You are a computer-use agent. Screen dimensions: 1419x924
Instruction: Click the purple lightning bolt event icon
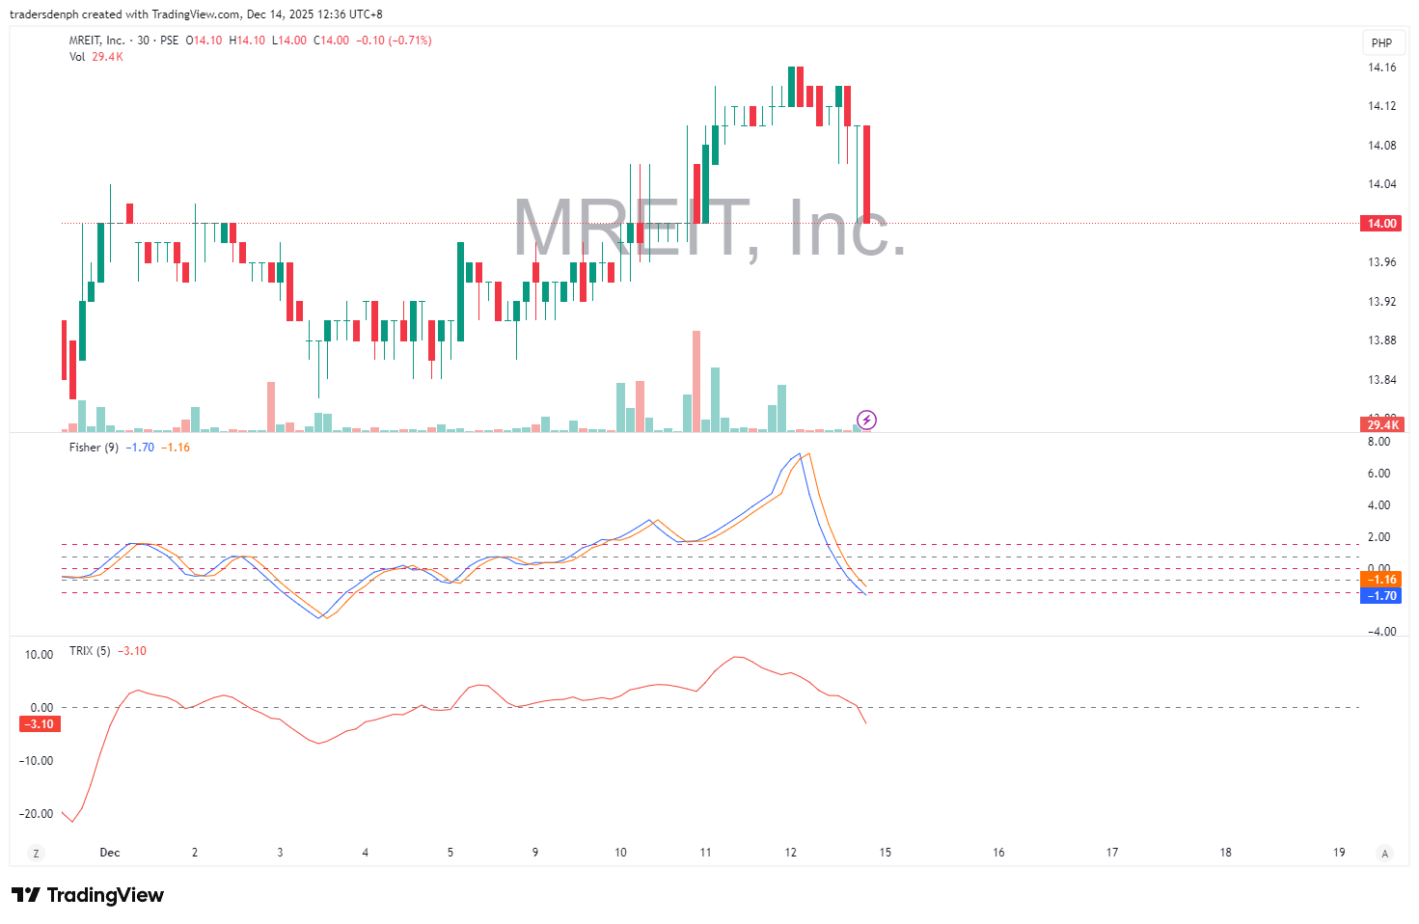click(x=866, y=420)
